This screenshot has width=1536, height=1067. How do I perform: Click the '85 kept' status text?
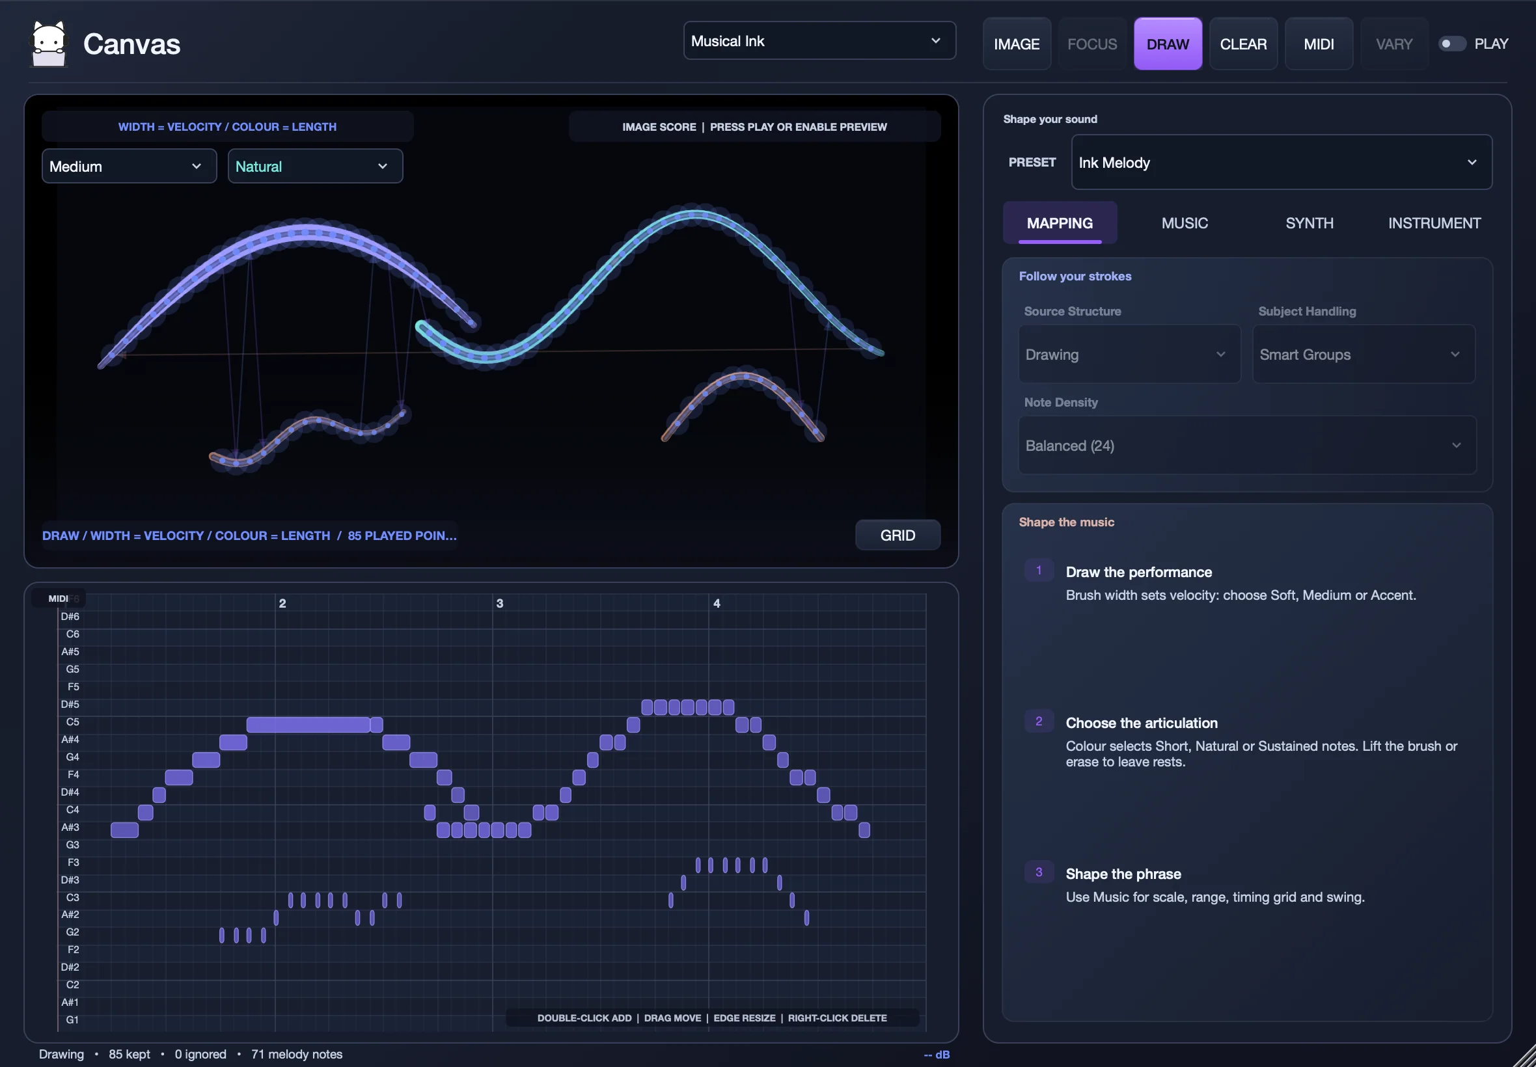(x=129, y=1054)
